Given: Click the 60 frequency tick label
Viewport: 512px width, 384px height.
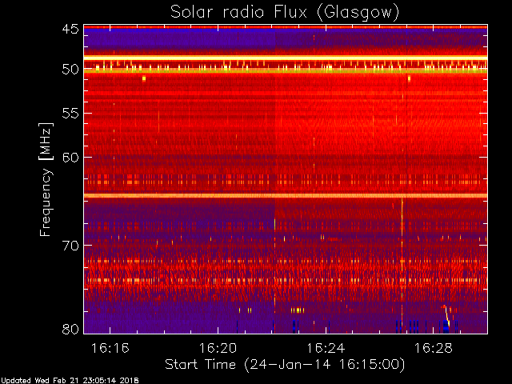Looking at the screenshot, I should point(70,157).
